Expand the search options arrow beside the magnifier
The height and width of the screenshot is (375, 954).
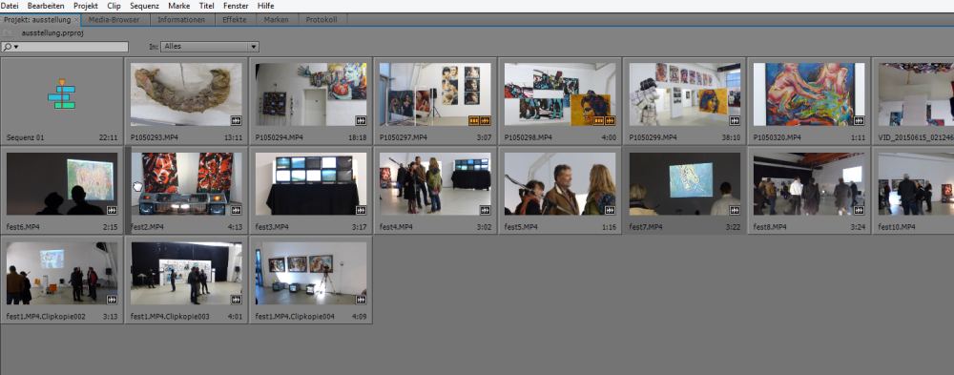tap(16, 47)
